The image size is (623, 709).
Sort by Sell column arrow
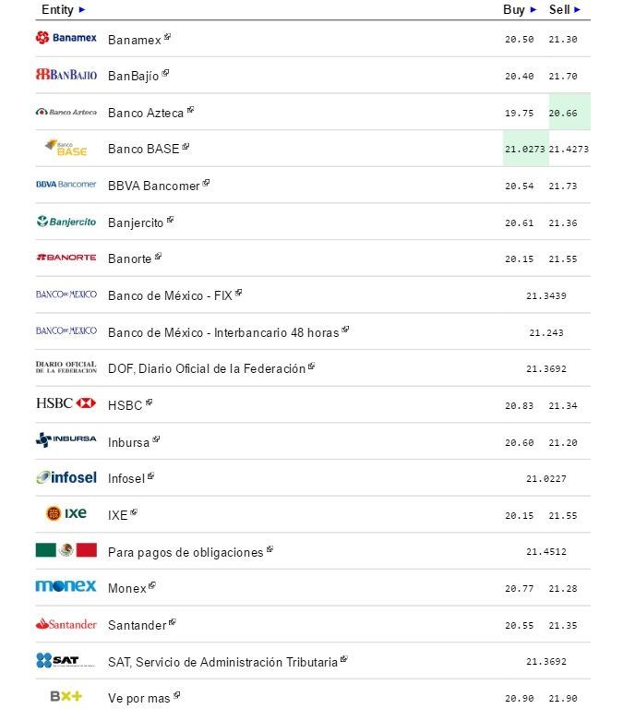578,9
